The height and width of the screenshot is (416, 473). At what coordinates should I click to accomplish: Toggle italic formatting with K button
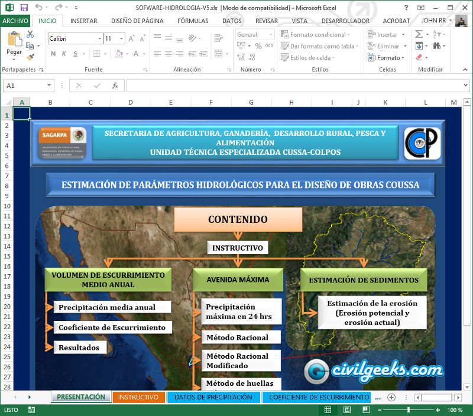coord(64,54)
